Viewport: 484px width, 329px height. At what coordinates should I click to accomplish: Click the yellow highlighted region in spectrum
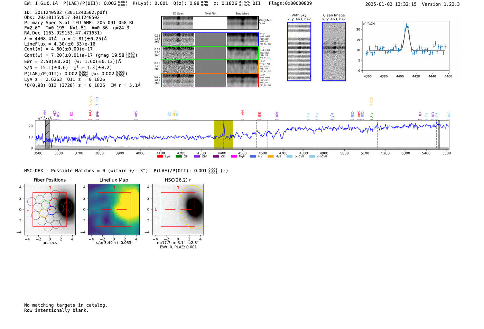224,135
